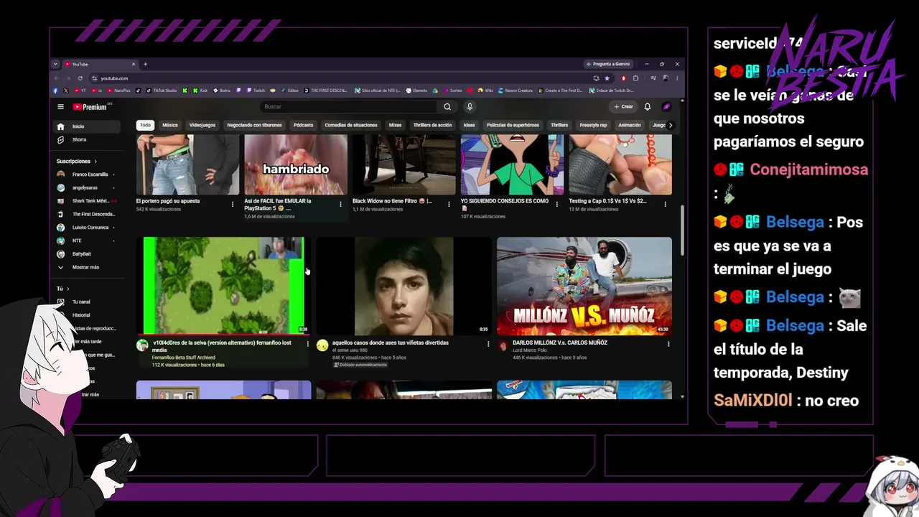Open the jungle game green-screen video thumbnail
Image resolution: width=919 pixels, height=517 pixels.
[x=224, y=287]
